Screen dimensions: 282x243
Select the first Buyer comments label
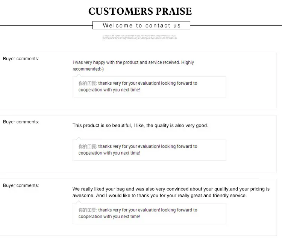[21, 59]
